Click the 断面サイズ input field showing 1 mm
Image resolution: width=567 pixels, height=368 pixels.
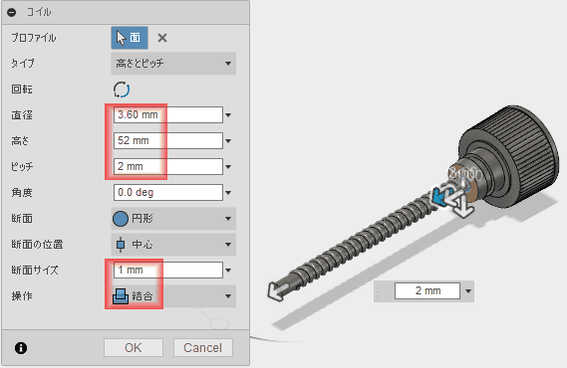tap(168, 270)
